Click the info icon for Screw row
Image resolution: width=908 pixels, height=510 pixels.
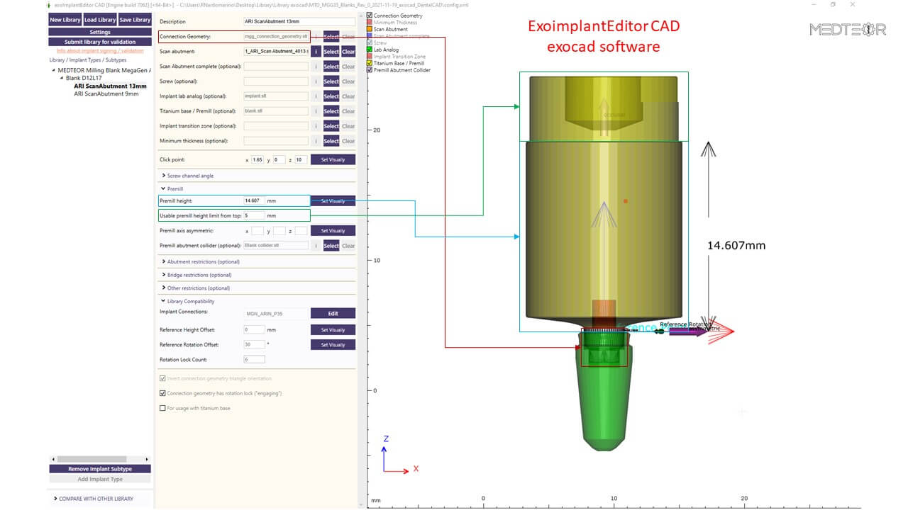(x=316, y=81)
